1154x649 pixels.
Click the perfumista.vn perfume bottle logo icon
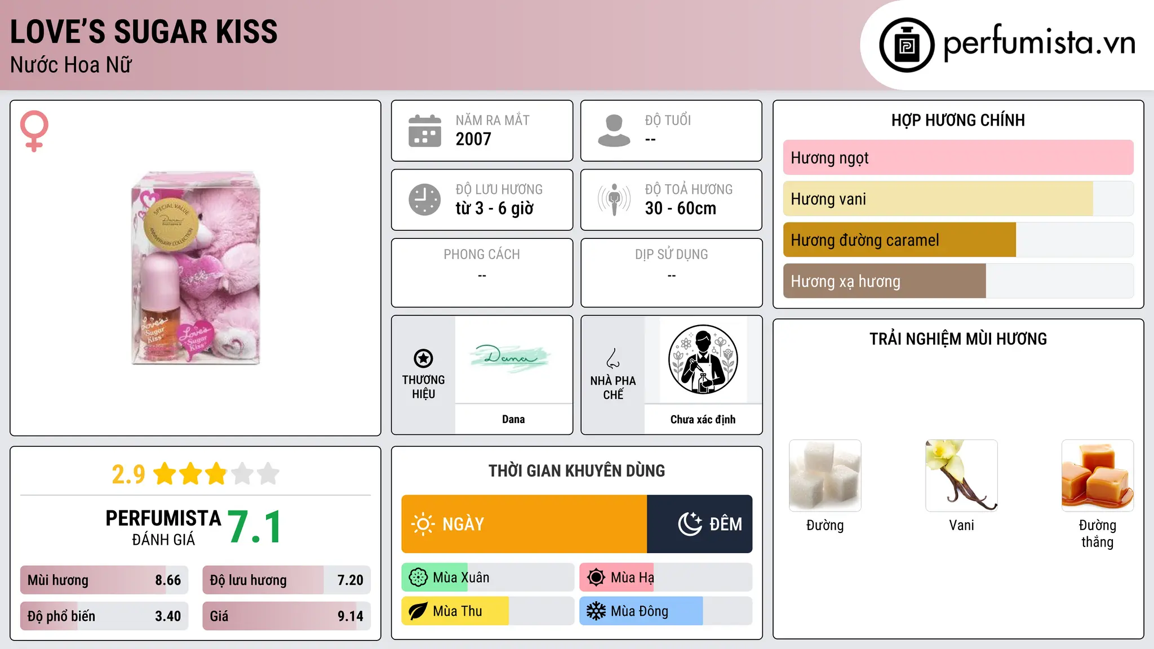pos(907,45)
